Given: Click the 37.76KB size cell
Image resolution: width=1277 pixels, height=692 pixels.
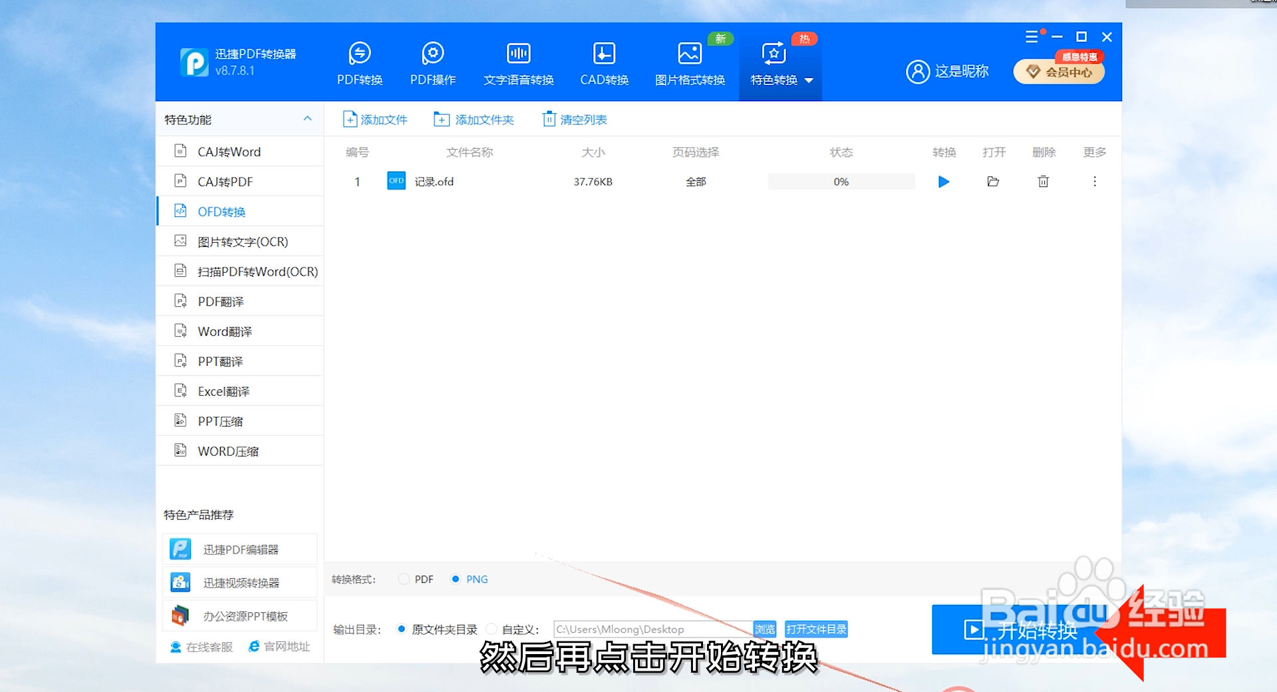Looking at the screenshot, I should [x=593, y=182].
